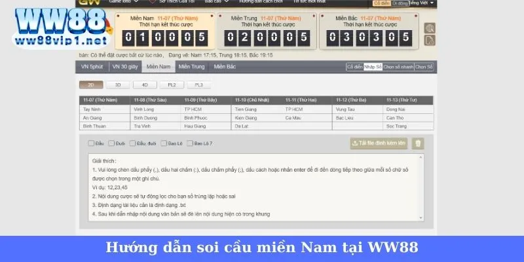Switch to Cổ điển view in top bar
Screen dimensions: 524x262
click(382, 3)
